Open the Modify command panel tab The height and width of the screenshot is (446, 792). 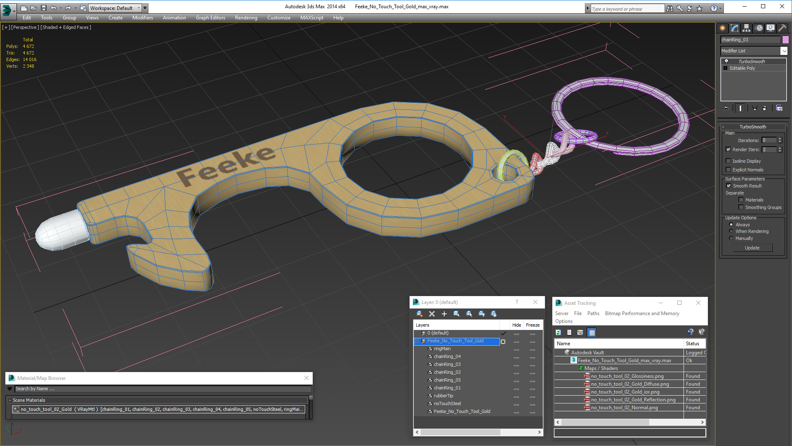click(x=735, y=28)
